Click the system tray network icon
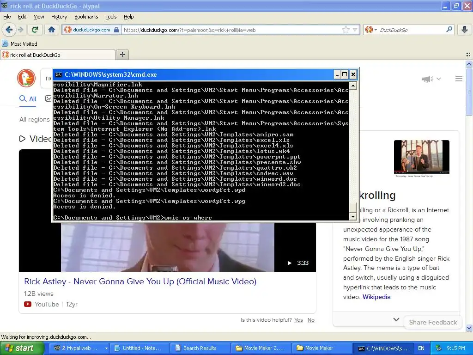The image size is (473, 355). [439, 348]
